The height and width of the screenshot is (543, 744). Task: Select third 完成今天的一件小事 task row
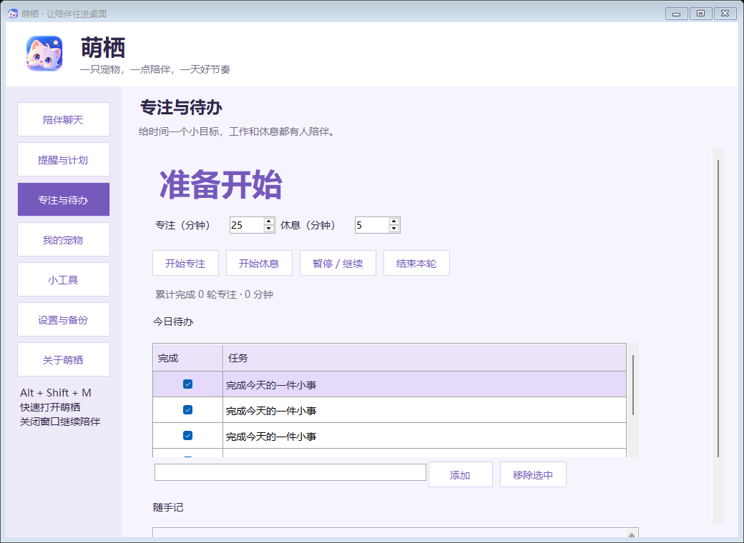[390, 435]
